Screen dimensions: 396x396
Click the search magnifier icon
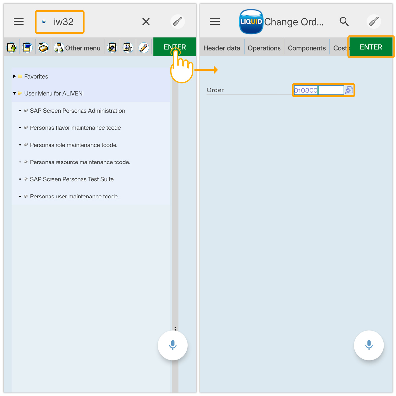[344, 22]
